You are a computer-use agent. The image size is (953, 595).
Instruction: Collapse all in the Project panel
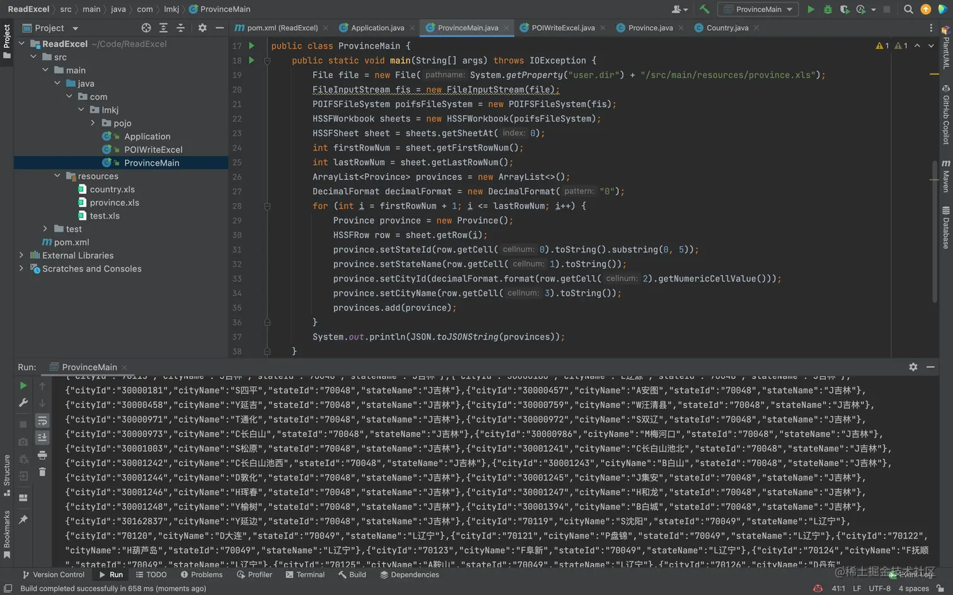pyautogui.click(x=180, y=28)
